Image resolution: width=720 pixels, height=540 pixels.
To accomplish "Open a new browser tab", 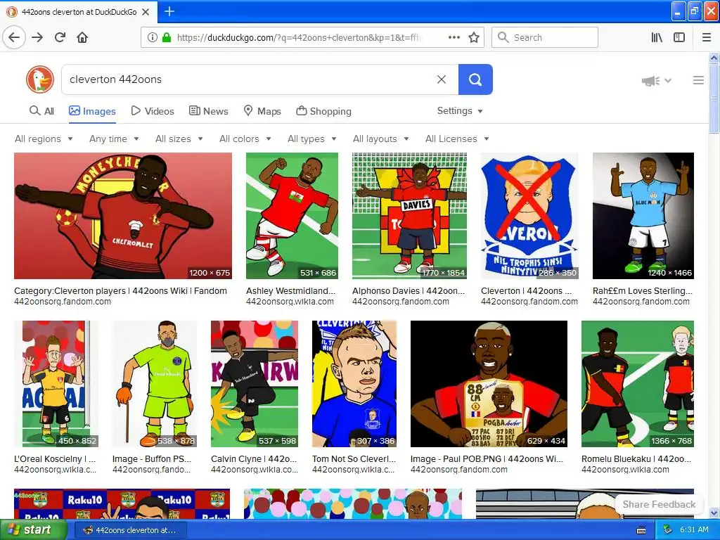I will 169,11.
